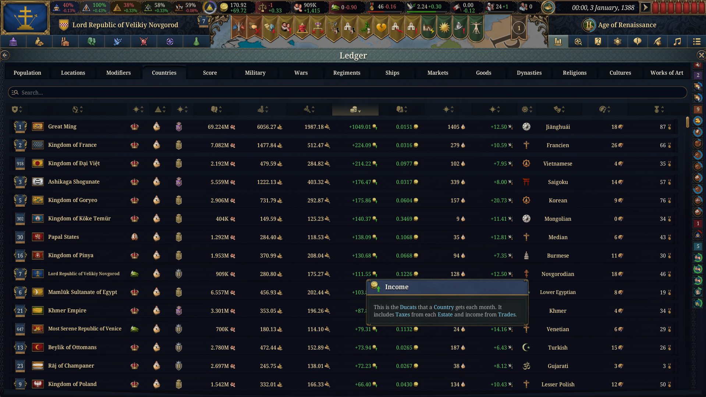Toggle sorting by the last trophy column
Image resolution: width=706 pixels, height=397 pixels.
tap(659, 109)
